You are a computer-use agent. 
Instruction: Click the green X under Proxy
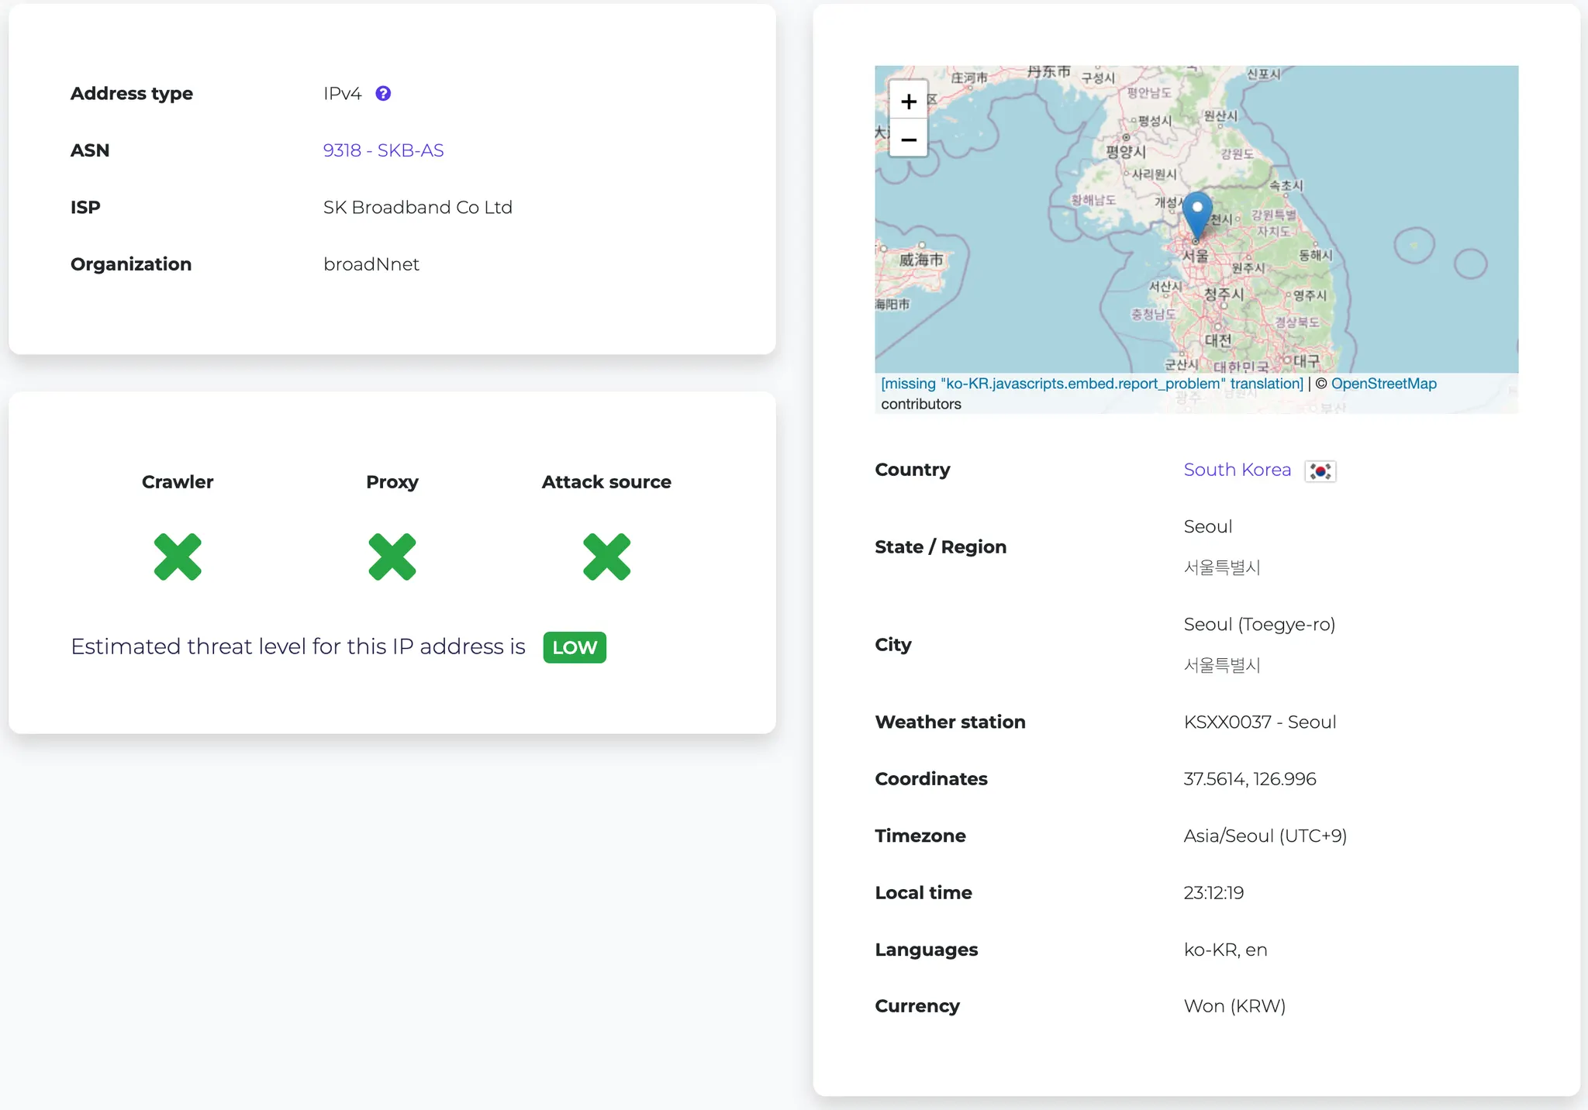tap(392, 557)
